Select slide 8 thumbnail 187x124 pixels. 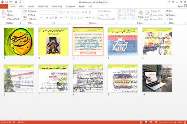pos(88,78)
